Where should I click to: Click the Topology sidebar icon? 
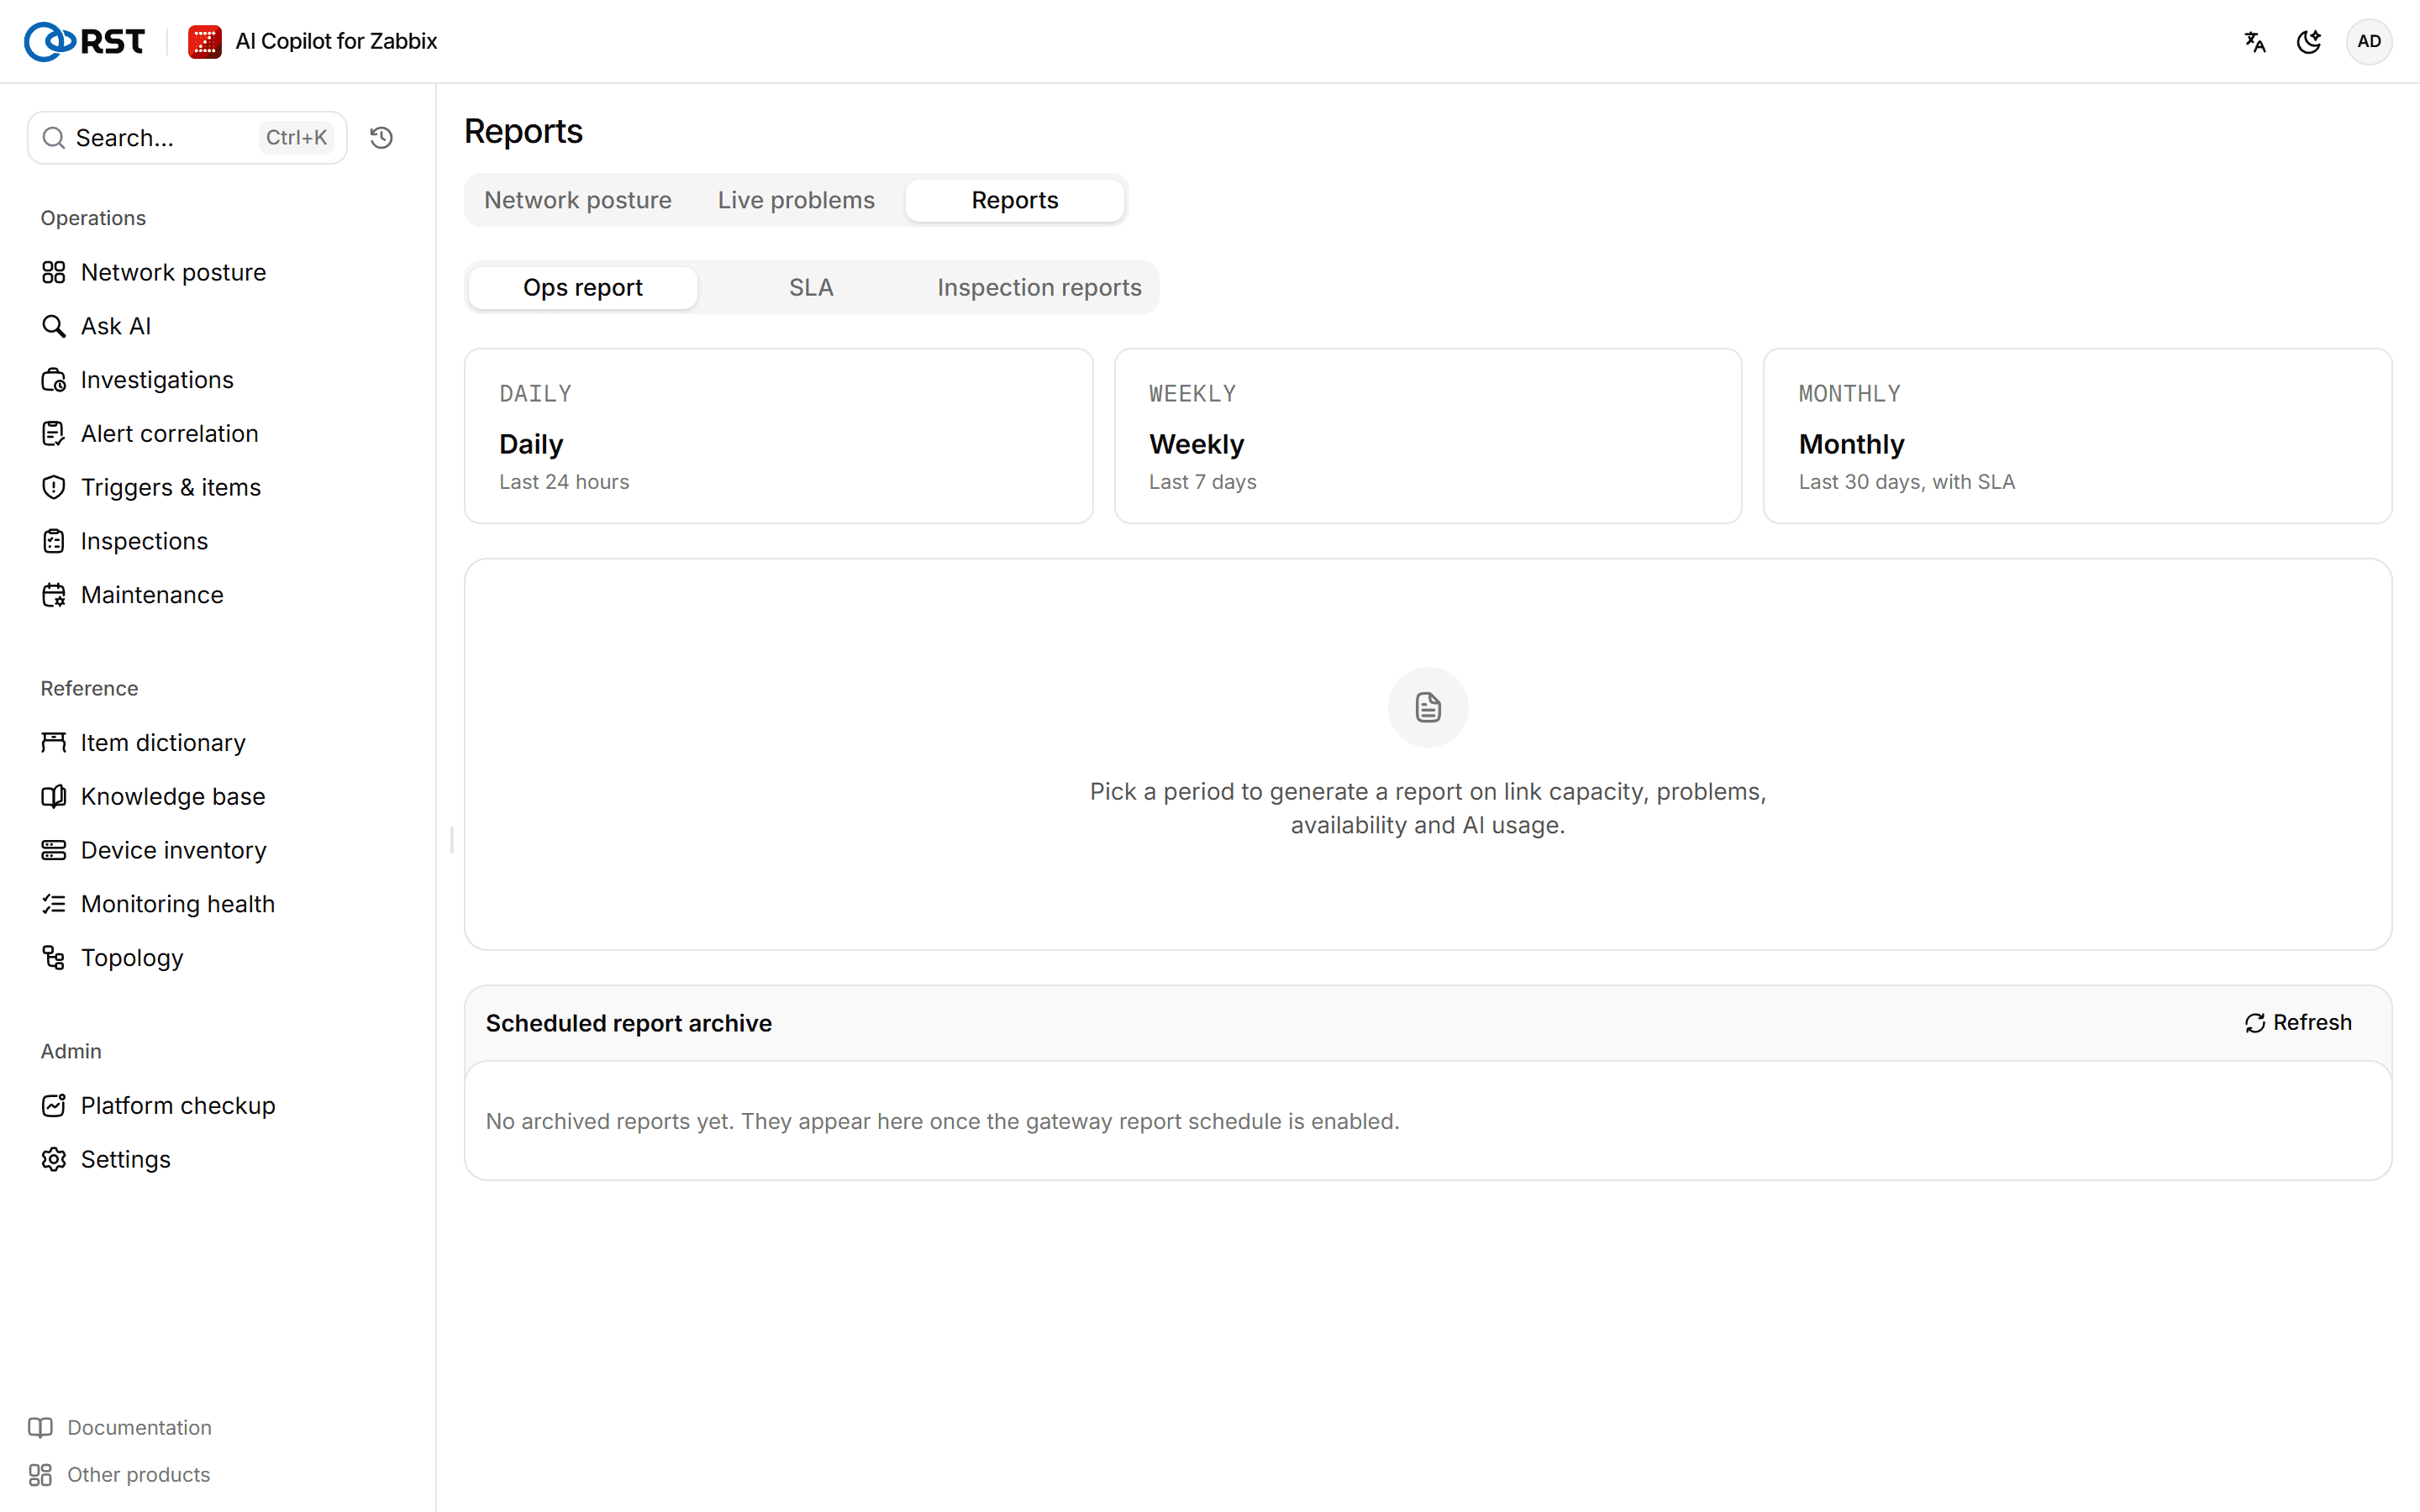point(54,957)
